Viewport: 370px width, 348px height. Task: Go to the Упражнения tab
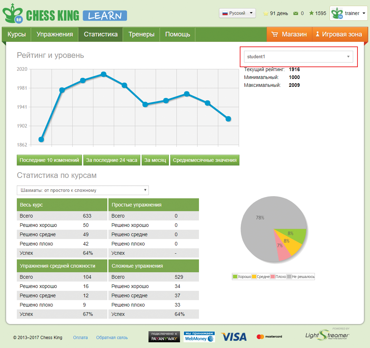[x=55, y=35]
